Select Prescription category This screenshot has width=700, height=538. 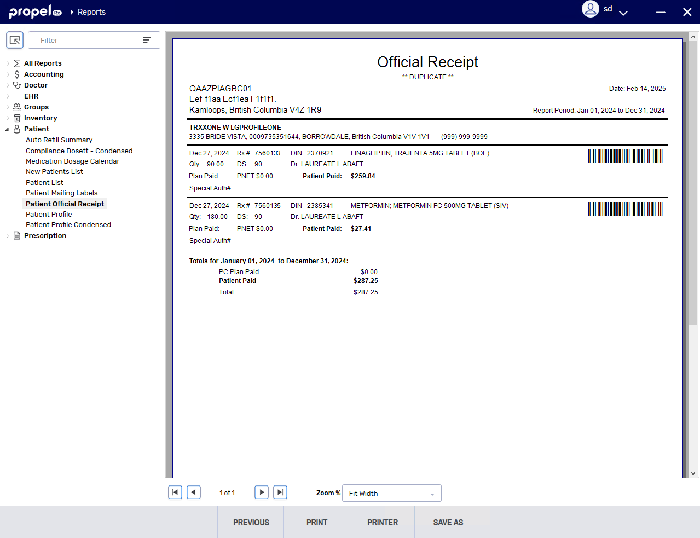click(x=45, y=236)
